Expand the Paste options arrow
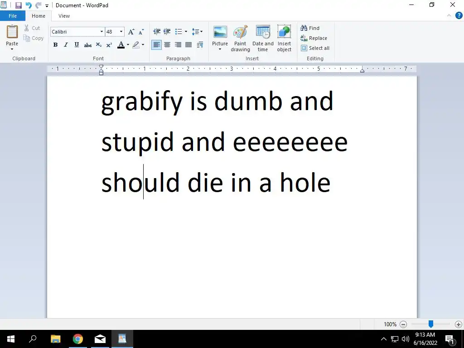 [x=12, y=49]
